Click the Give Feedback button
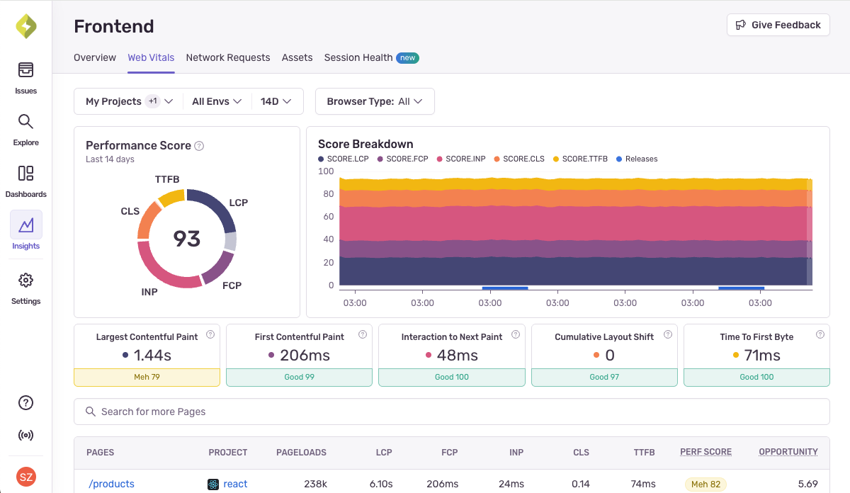850x493 pixels. click(x=778, y=25)
